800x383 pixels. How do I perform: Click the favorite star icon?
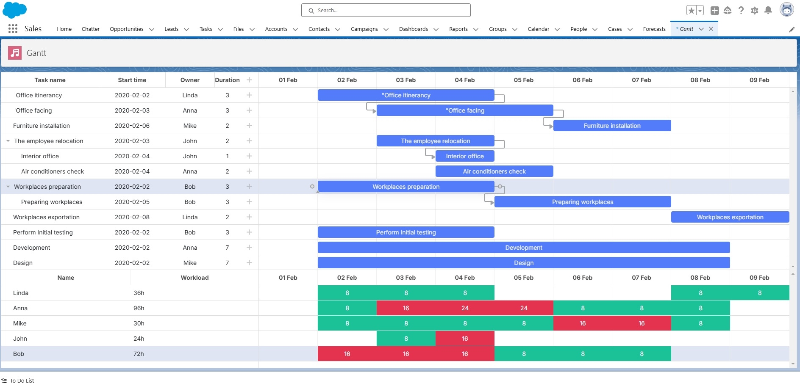[691, 10]
